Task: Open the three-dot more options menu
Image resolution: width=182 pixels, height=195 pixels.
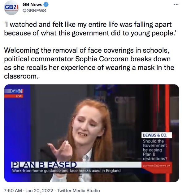Action: [x=176, y=5]
